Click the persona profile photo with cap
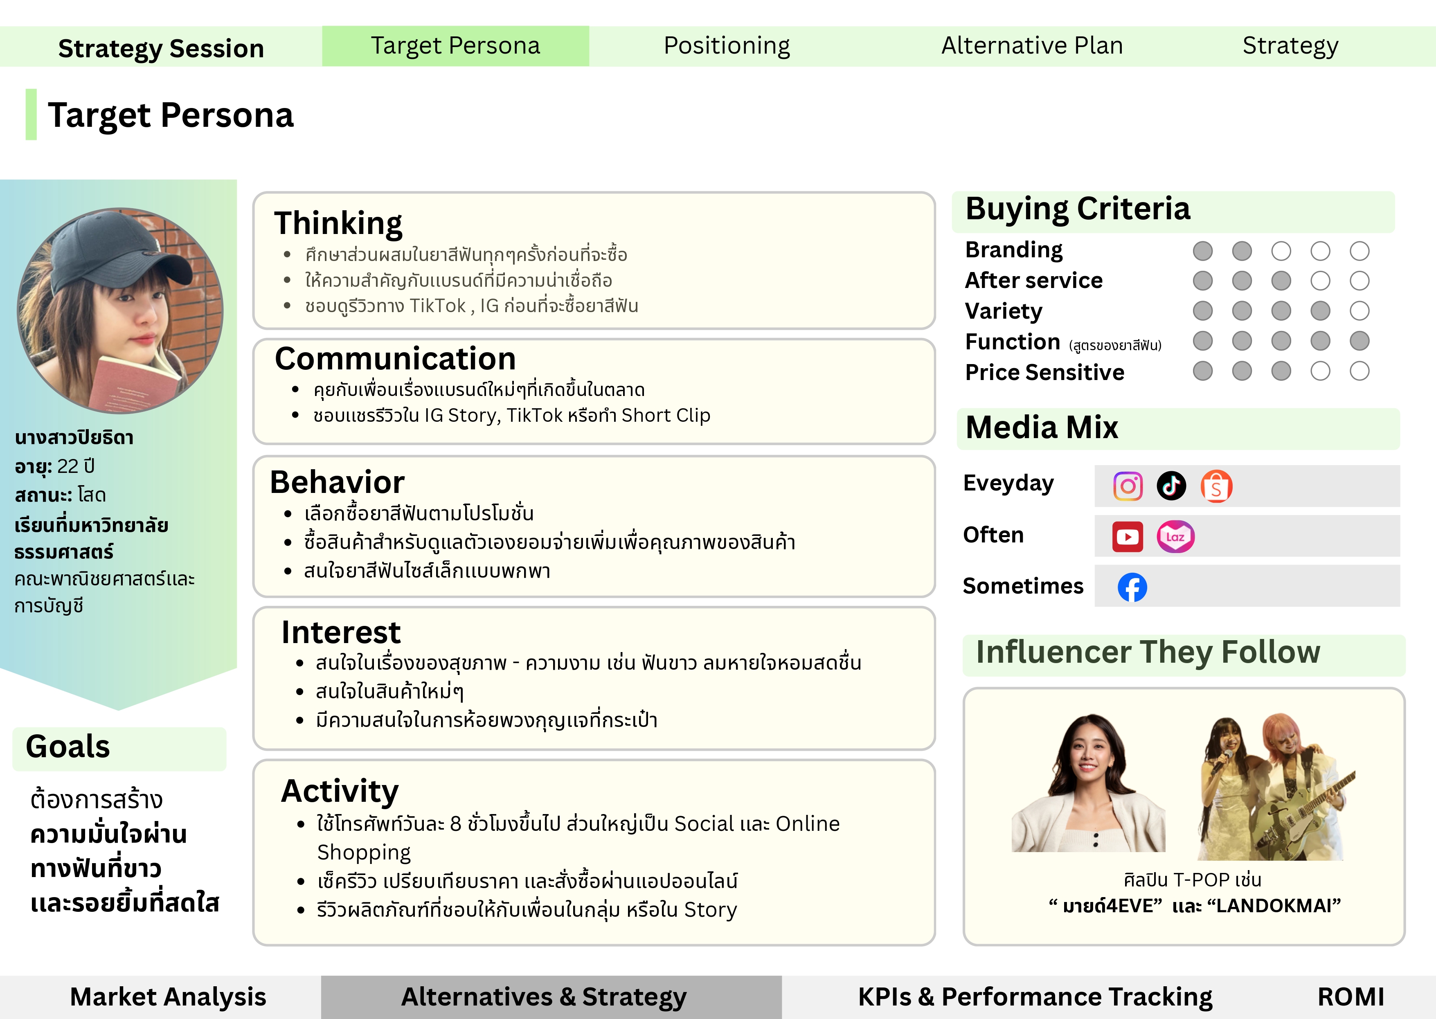The width and height of the screenshot is (1436, 1019). click(x=120, y=310)
